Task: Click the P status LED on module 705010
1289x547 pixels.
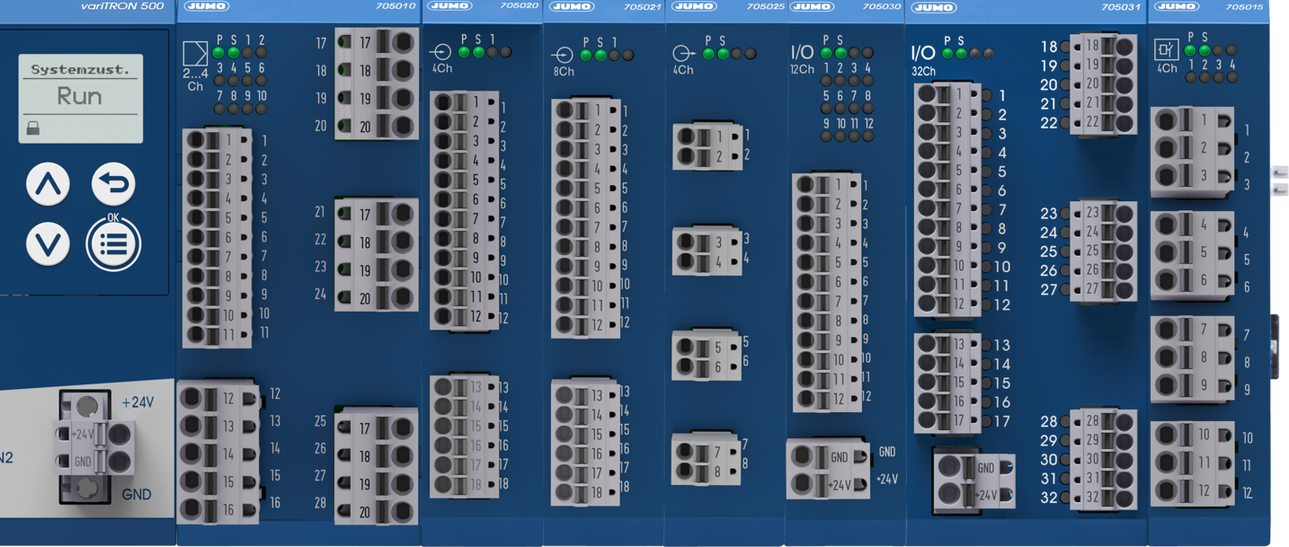Action: pos(218,53)
